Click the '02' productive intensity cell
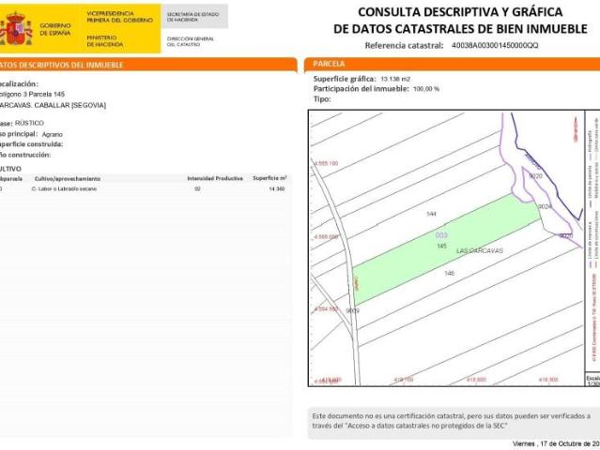 pos(197,188)
